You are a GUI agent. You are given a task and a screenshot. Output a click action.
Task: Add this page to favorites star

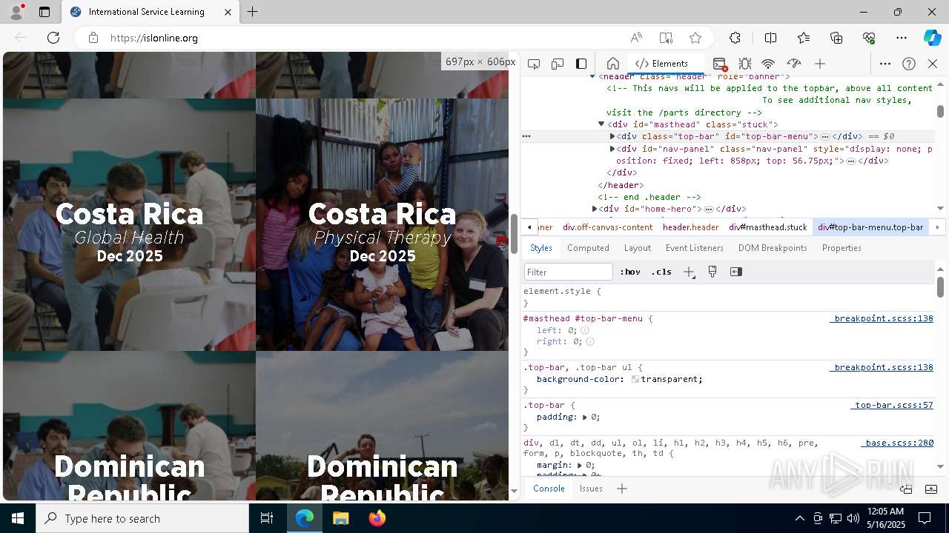pyautogui.click(x=695, y=38)
